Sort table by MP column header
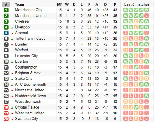Viewport: 154px width, 122px height. [x=60, y=4]
